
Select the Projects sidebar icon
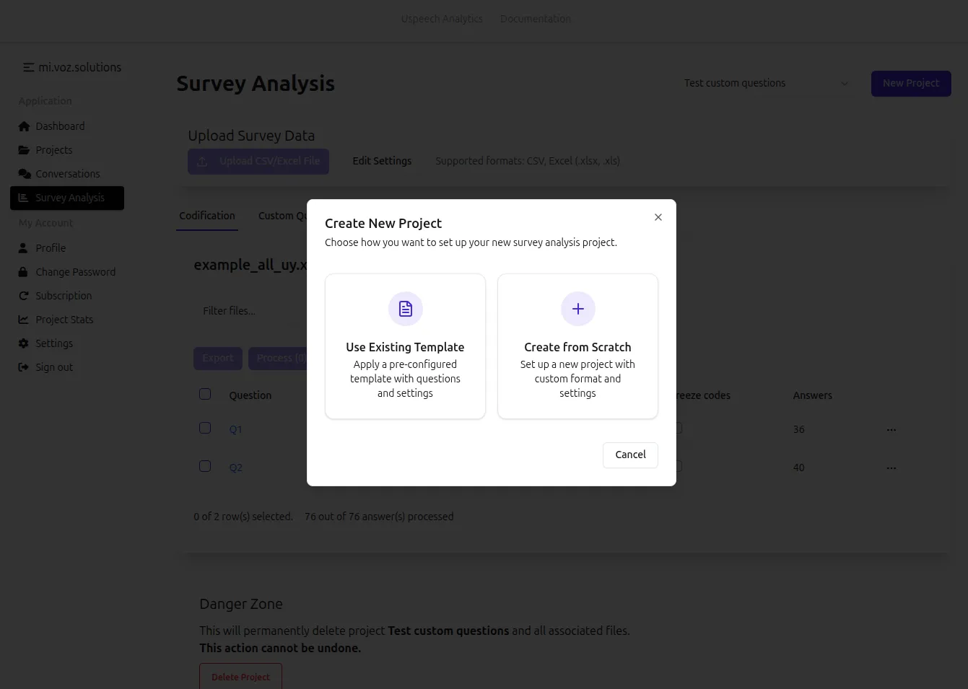pyautogui.click(x=24, y=150)
